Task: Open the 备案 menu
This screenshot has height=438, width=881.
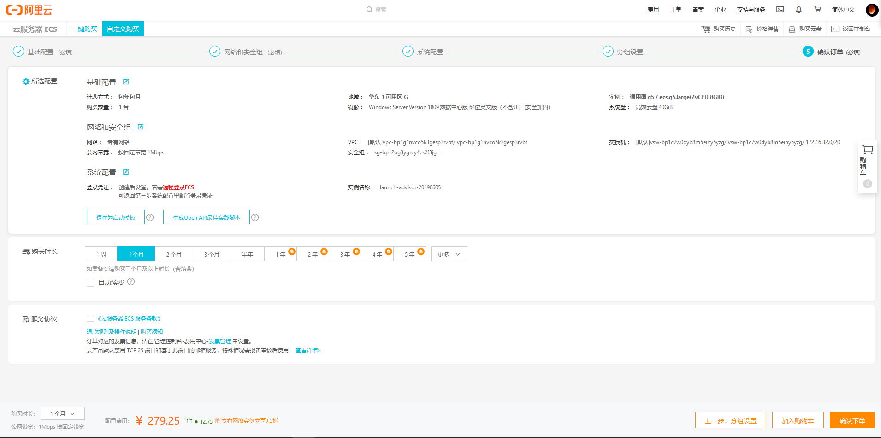Action: pyautogui.click(x=698, y=9)
